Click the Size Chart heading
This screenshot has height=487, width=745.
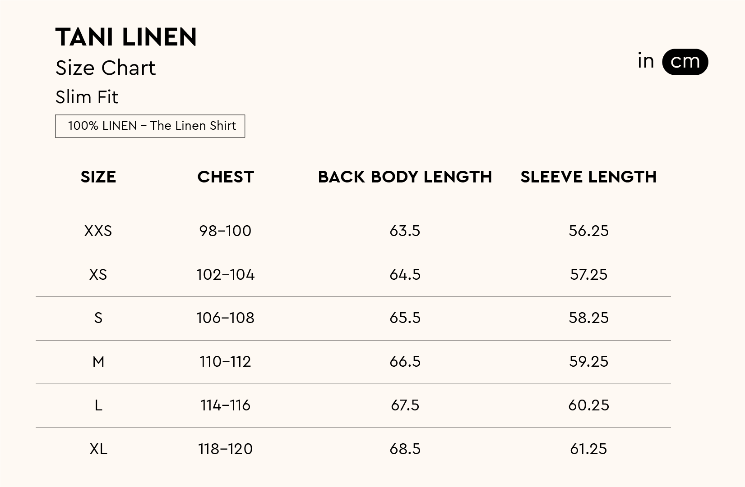click(106, 68)
